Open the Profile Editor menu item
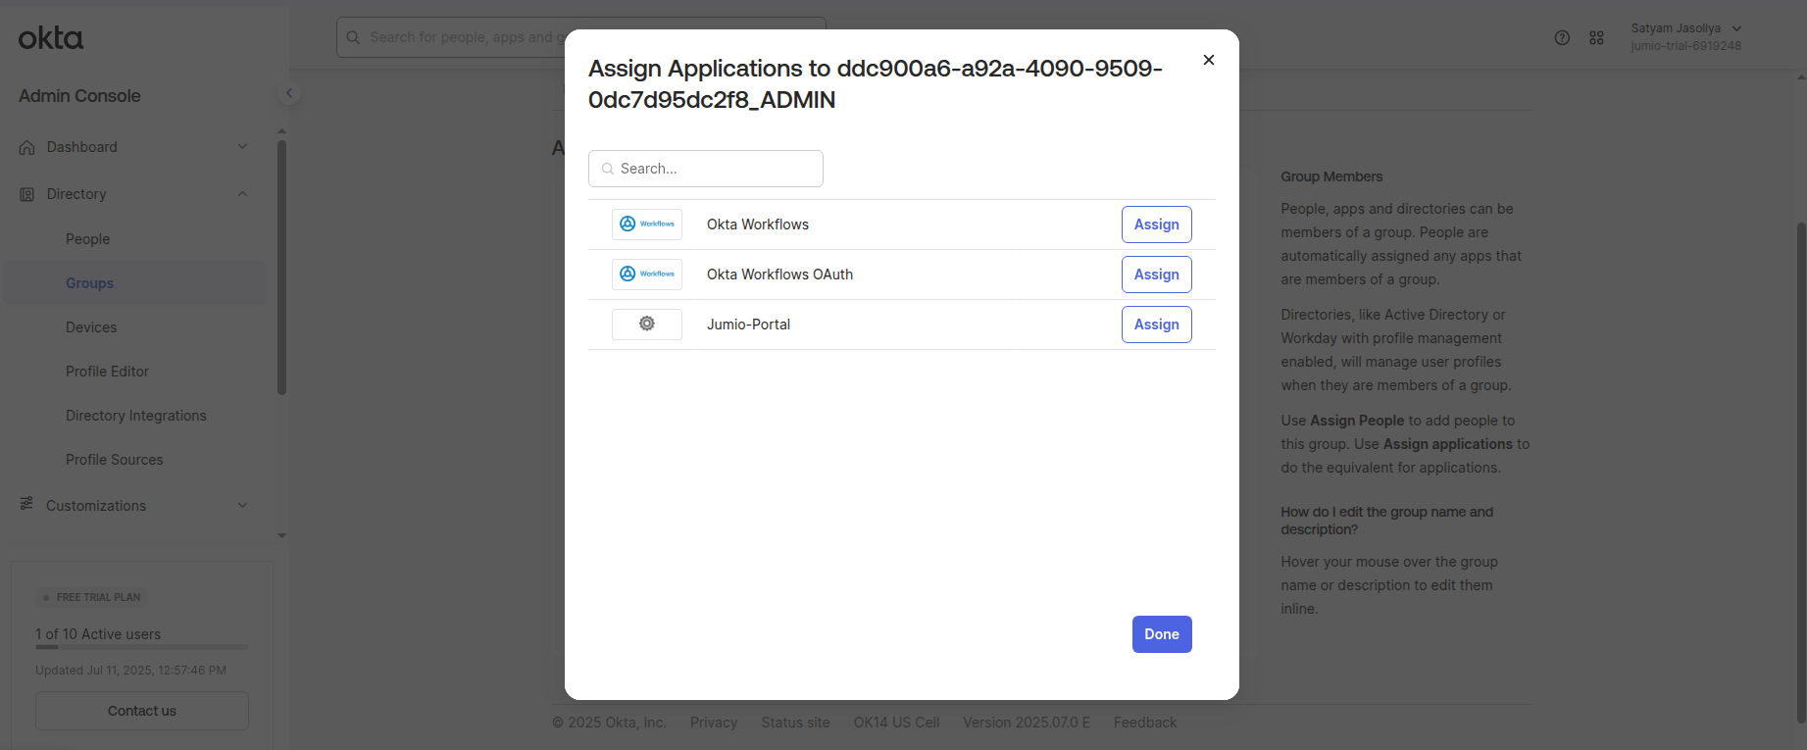 pyautogui.click(x=107, y=372)
